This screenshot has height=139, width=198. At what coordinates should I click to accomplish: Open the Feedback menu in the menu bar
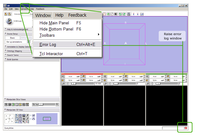pos(40,9)
